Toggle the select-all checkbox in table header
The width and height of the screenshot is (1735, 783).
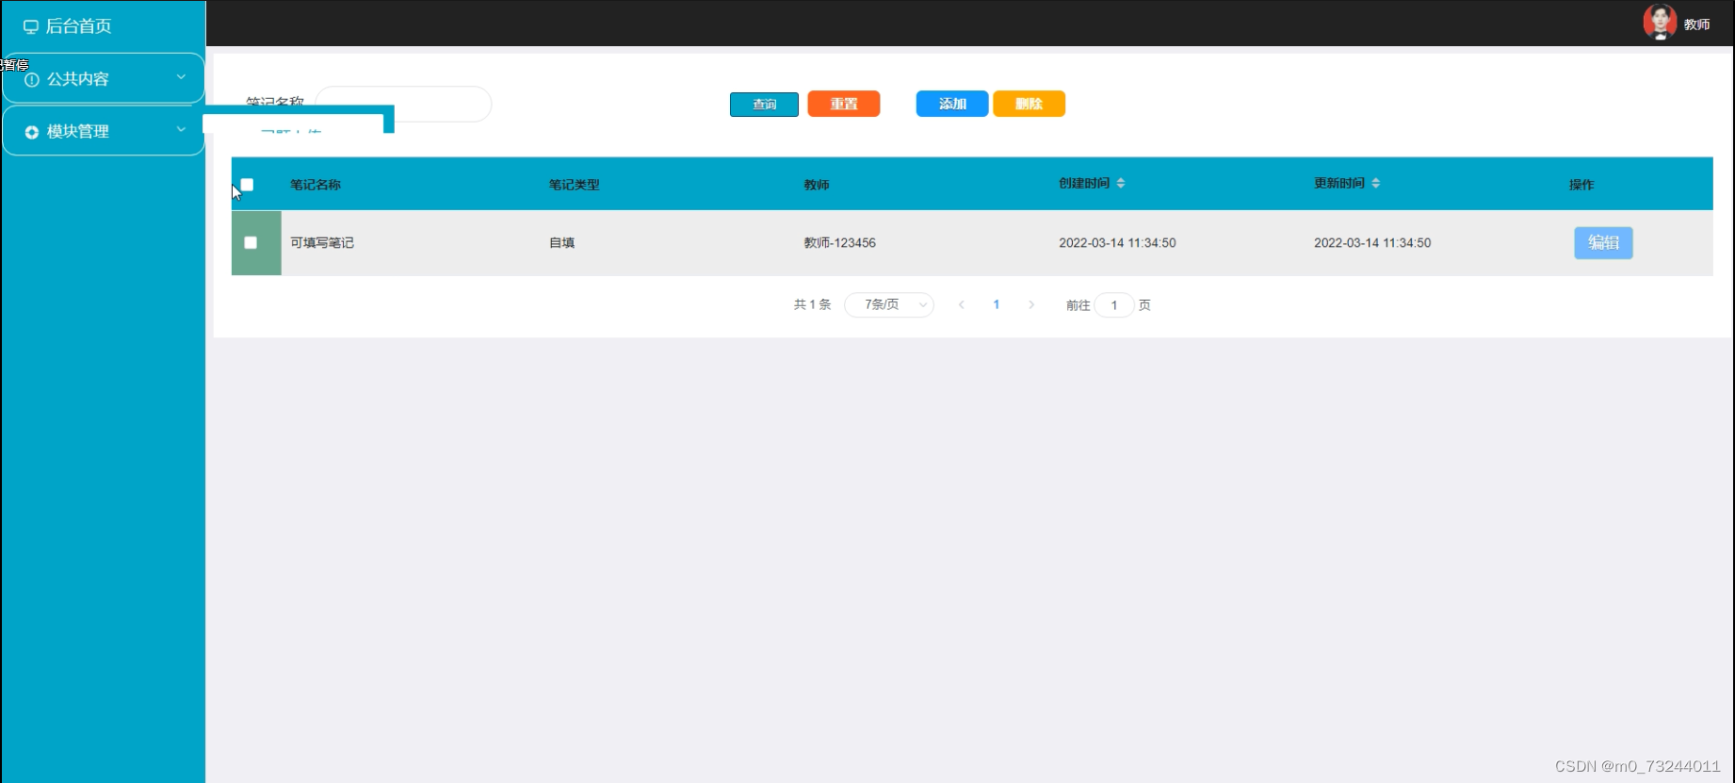[x=247, y=185]
